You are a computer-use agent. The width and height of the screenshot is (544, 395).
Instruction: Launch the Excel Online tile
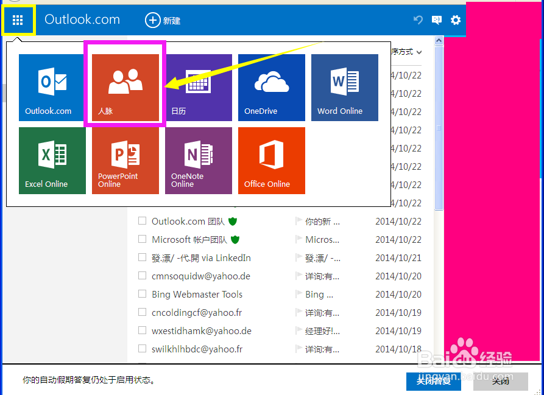(52, 161)
